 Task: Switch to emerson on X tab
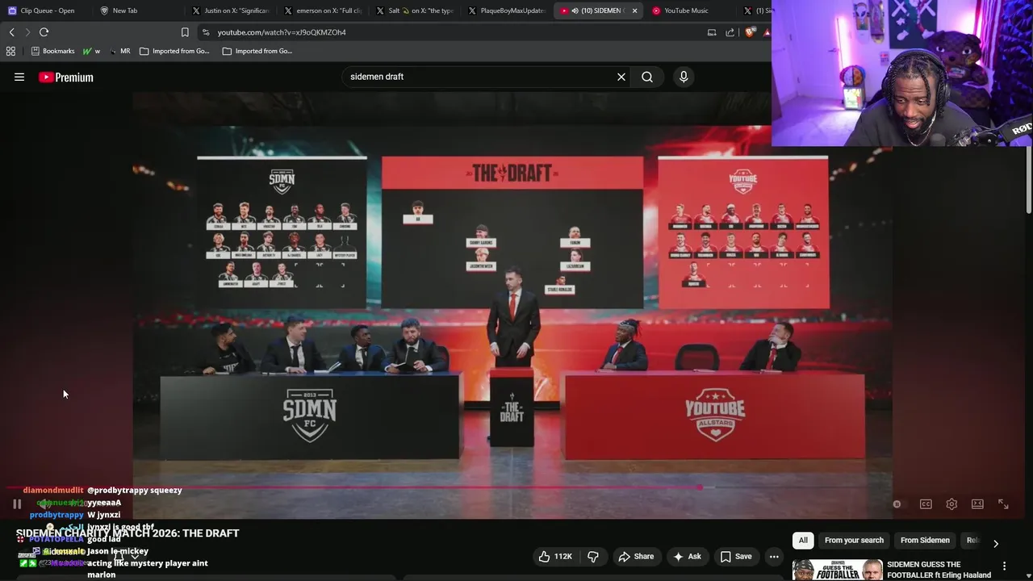coord(323,10)
